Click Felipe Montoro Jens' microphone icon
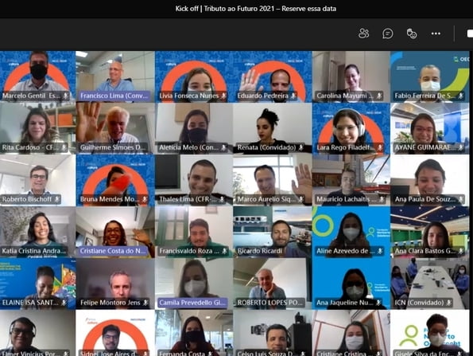This screenshot has width=473, height=356. coord(145,303)
